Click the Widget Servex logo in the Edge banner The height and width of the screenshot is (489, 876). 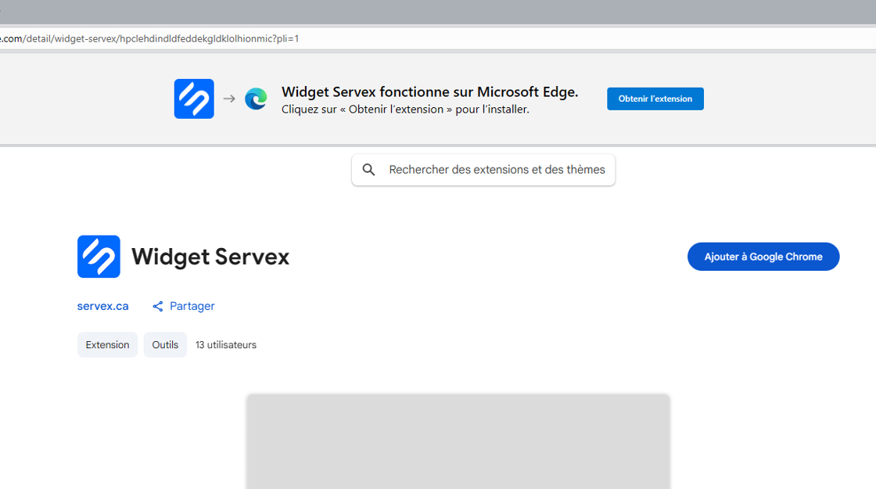(x=194, y=99)
